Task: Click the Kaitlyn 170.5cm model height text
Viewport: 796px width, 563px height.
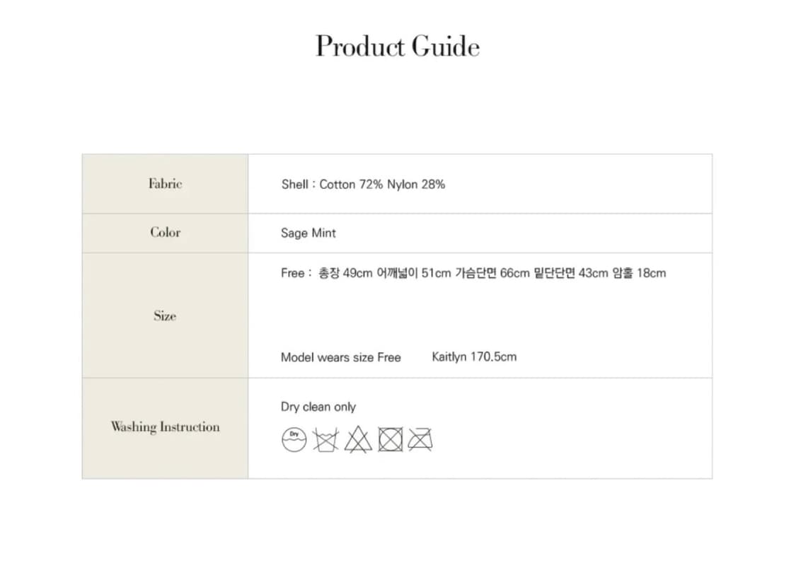Action: coord(474,357)
